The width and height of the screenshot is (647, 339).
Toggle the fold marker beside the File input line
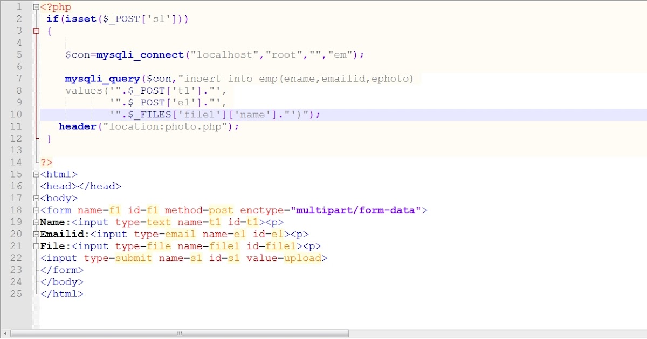click(x=36, y=246)
